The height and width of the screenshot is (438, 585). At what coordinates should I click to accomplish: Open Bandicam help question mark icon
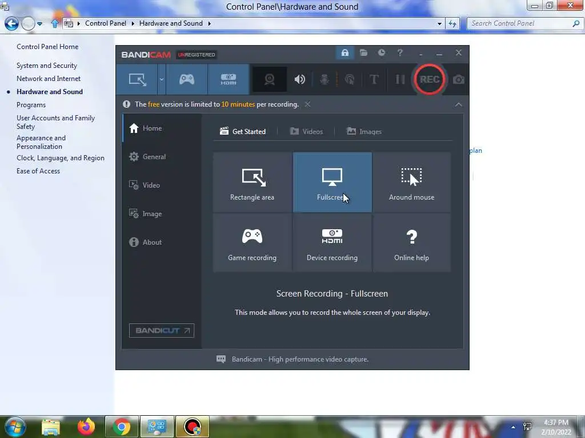pyautogui.click(x=400, y=53)
